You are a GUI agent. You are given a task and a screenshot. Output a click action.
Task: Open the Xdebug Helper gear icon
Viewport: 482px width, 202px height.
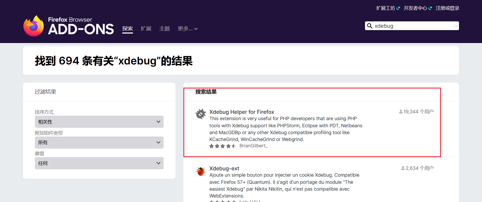coord(201,114)
